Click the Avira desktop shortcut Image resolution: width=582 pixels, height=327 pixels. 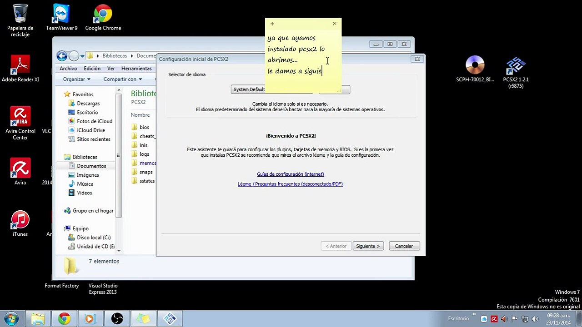(20, 172)
